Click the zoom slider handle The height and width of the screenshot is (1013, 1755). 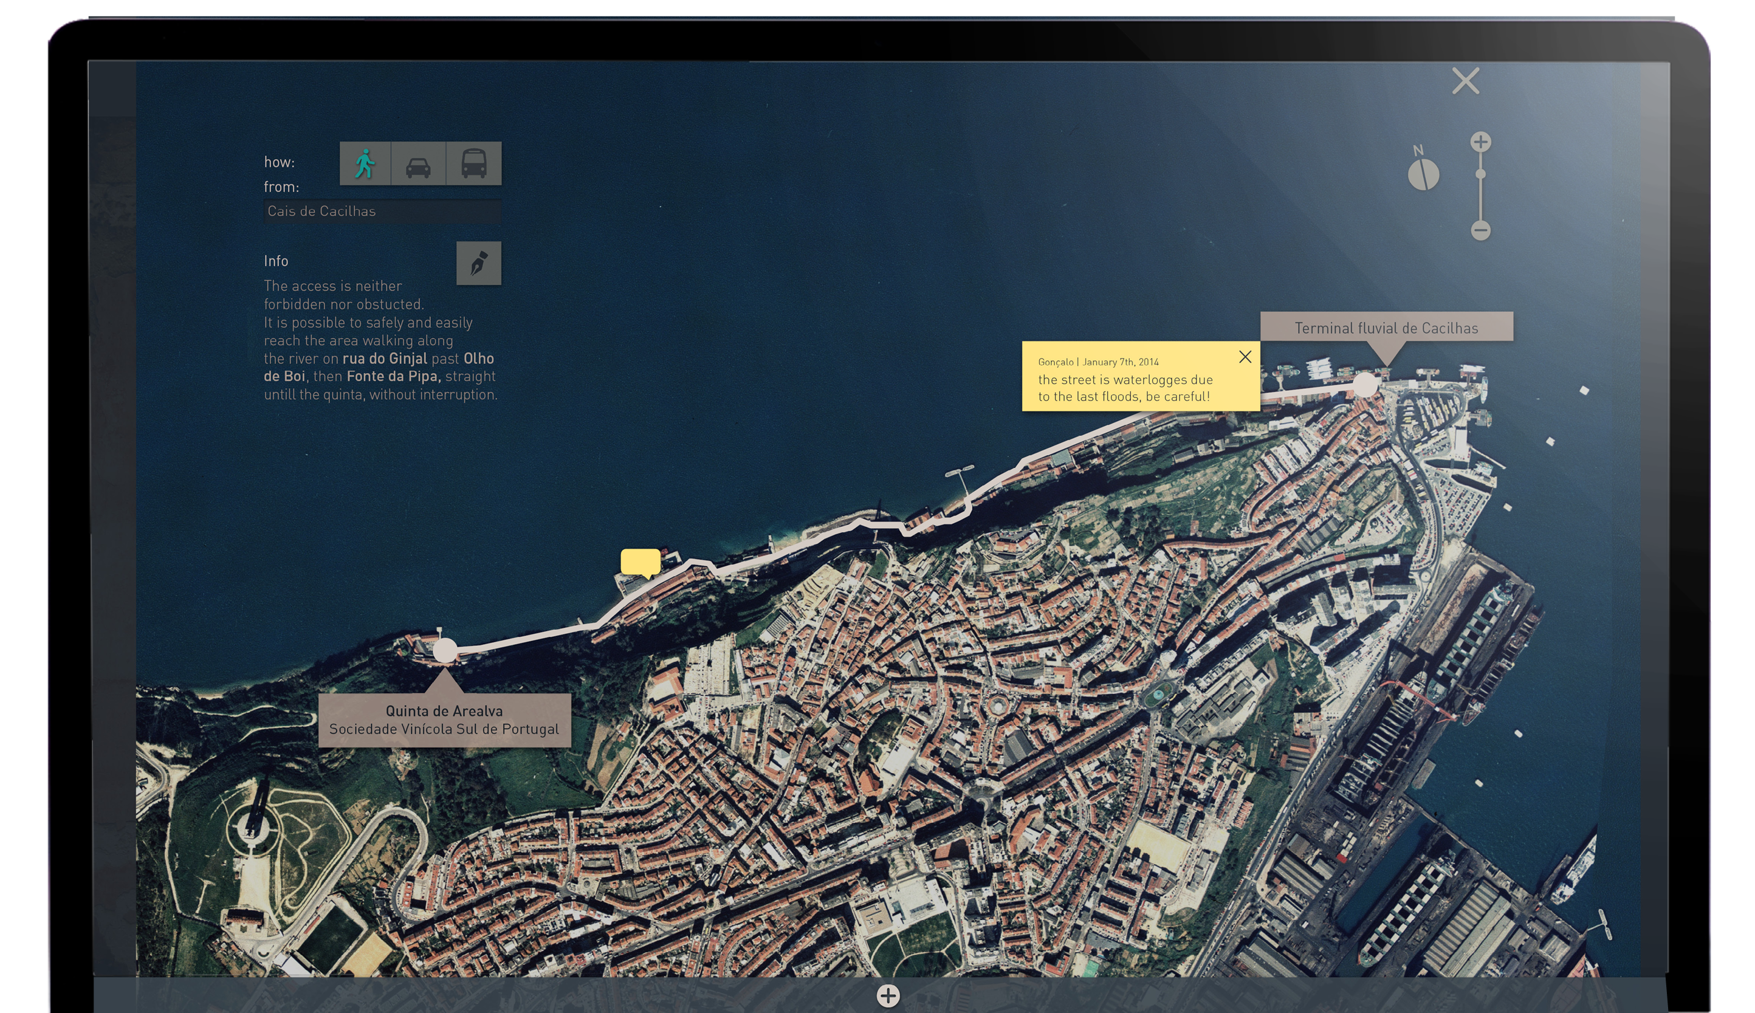coord(1480,174)
